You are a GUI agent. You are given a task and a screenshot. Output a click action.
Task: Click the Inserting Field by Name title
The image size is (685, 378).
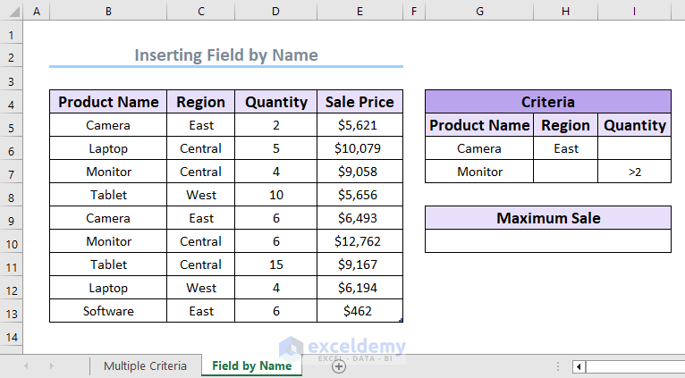click(x=226, y=55)
